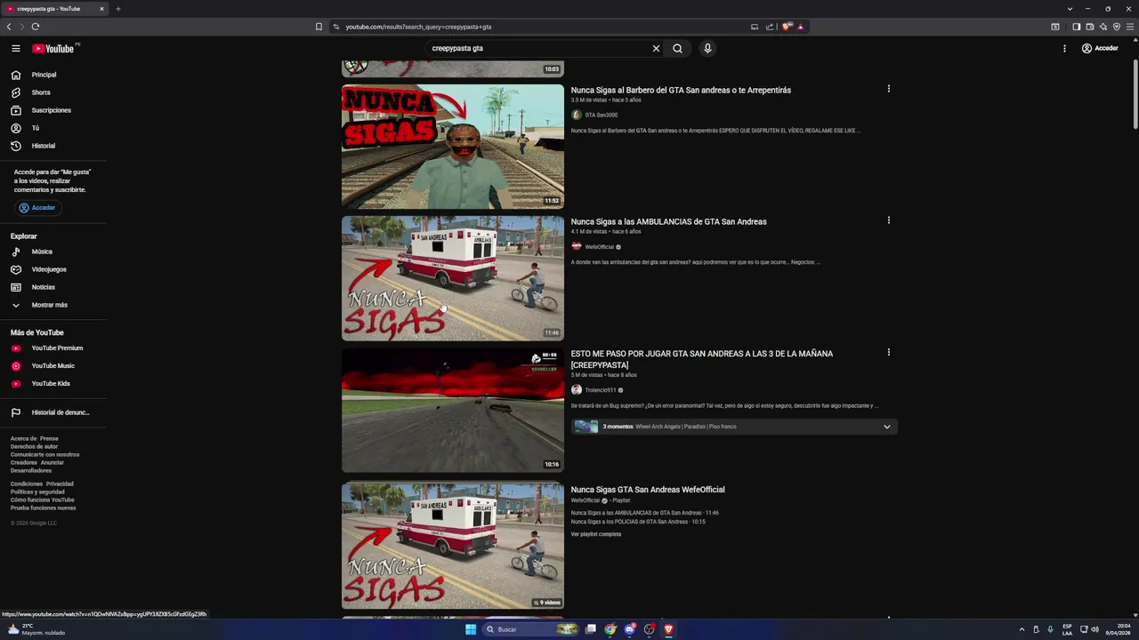Open Noticias under Explorar
Viewport: 1139px width, 640px height.
pos(43,287)
